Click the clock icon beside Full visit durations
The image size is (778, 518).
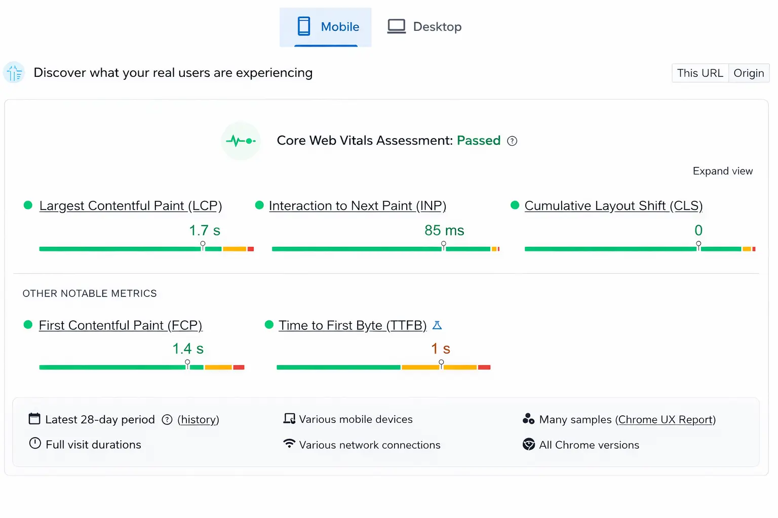pyautogui.click(x=35, y=444)
